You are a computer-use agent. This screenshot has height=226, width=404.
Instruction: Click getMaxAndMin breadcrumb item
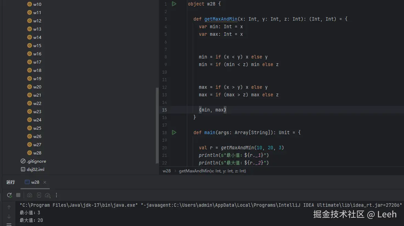[212, 171]
